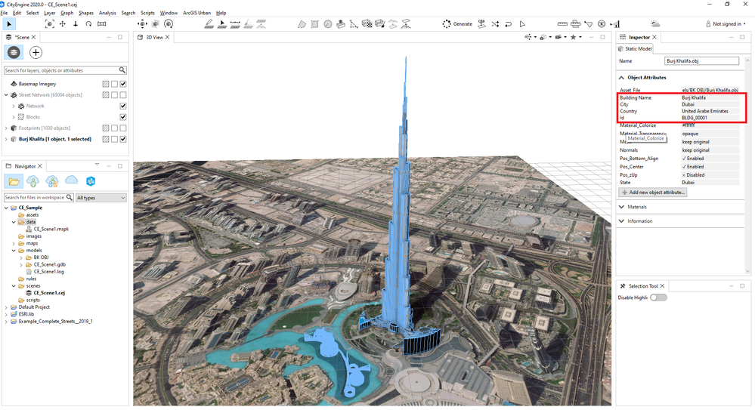
Task: Open the Shapes menu
Action: point(86,13)
